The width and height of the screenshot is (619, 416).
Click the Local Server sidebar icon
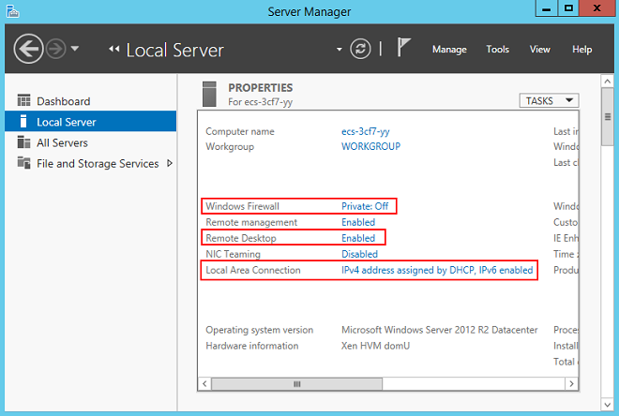tap(23, 121)
